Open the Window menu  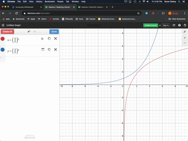(x=75, y=2)
